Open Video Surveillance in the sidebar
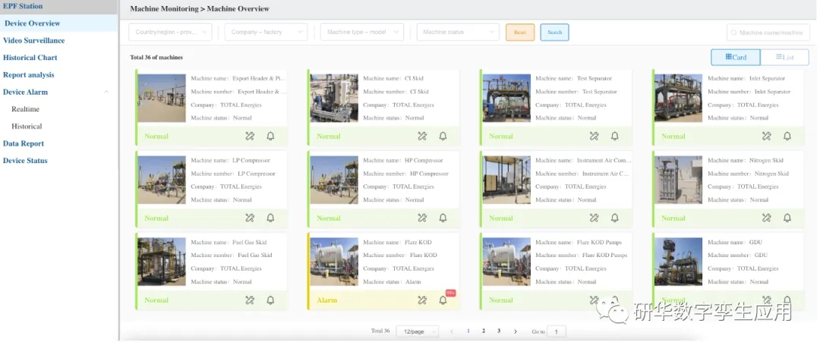 34,40
